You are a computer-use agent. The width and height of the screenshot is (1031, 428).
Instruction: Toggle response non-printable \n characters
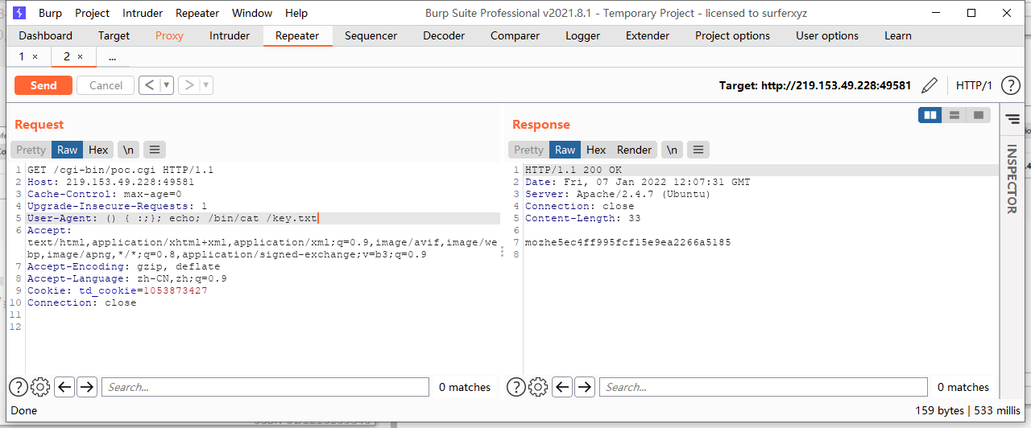tap(672, 150)
